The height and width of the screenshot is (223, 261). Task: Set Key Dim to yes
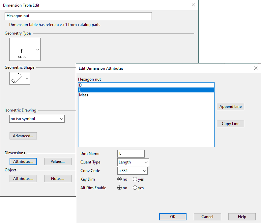135,179
